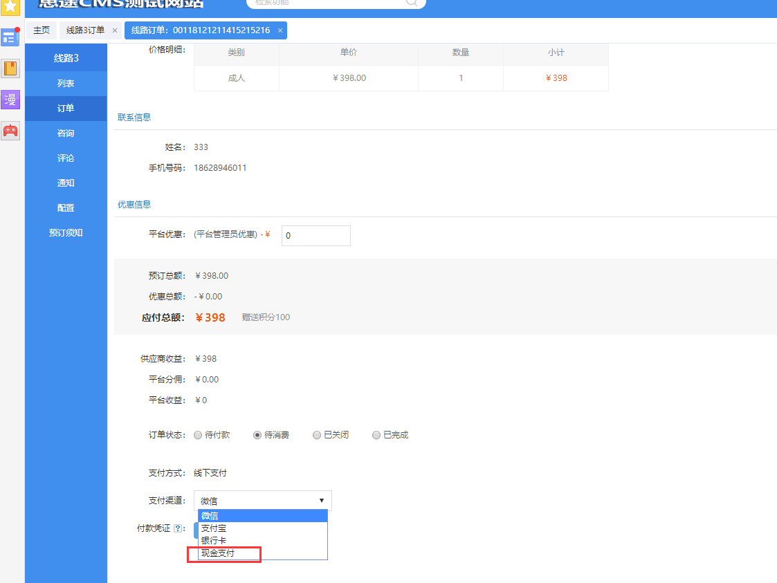Choose 支付宝 from the payment channel list
Viewport: 777px width, 583px height.
[x=214, y=528]
